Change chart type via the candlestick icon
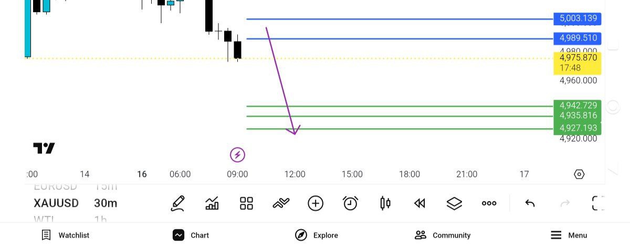The height and width of the screenshot is (248, 630). (385, 203)
